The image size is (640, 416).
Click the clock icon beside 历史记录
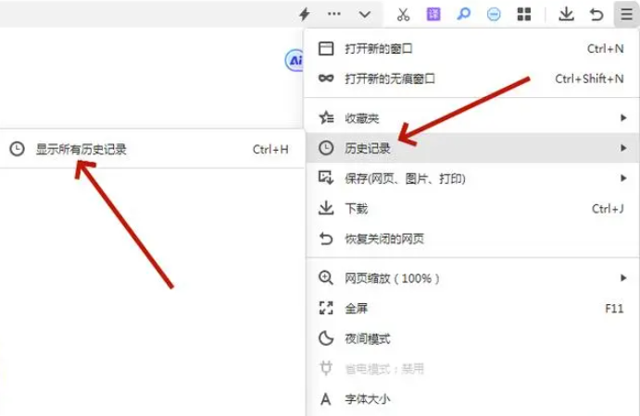326,148
